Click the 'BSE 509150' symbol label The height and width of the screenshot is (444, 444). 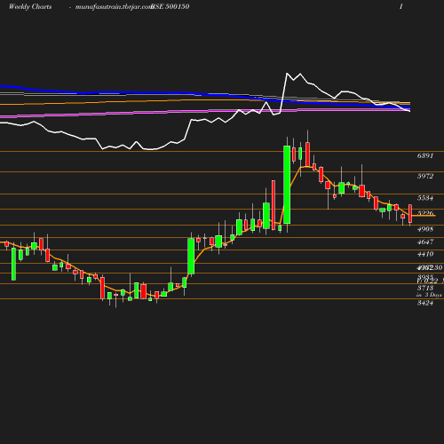point(170,7)
